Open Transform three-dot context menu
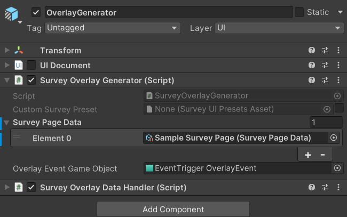This screenshot has height=217, width=347. (x=338, y=50)
